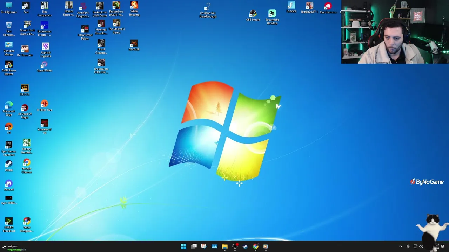This screenshot has width=449, height=252.
Task: Open the Snipping Tool taskbar icon
Action: (204, 246)
